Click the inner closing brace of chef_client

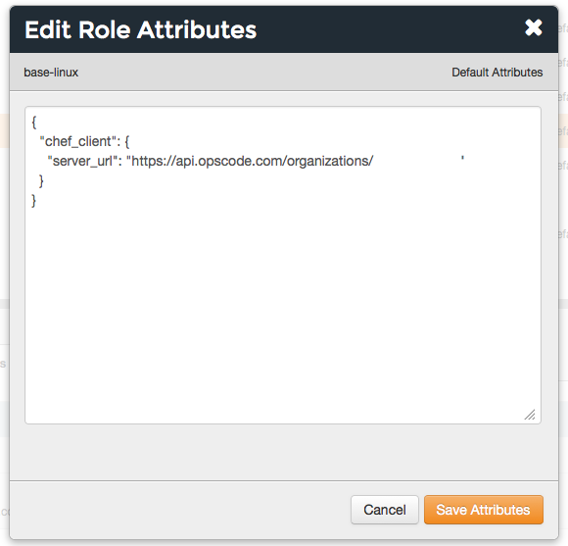(x=42, y=180)
